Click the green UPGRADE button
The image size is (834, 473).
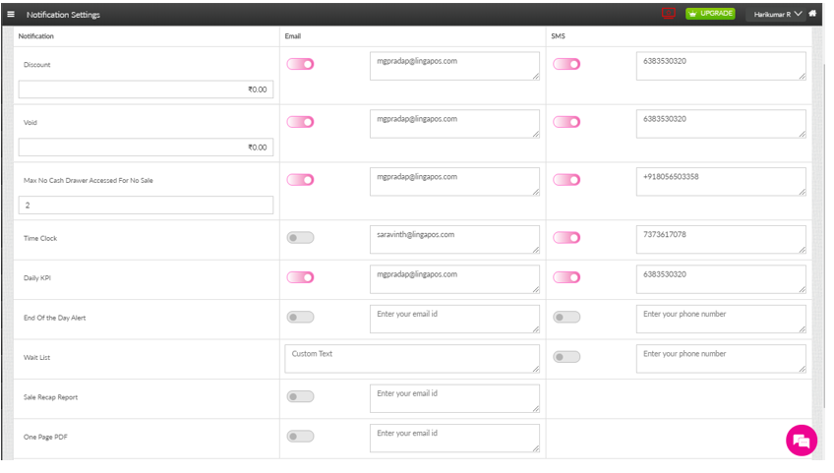710,14
